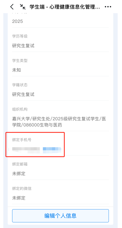Image resolution: width=122 pixels, height=228 pixels.
Task: Click the 绑定手机号 label
Action: (x=22, y=140)
